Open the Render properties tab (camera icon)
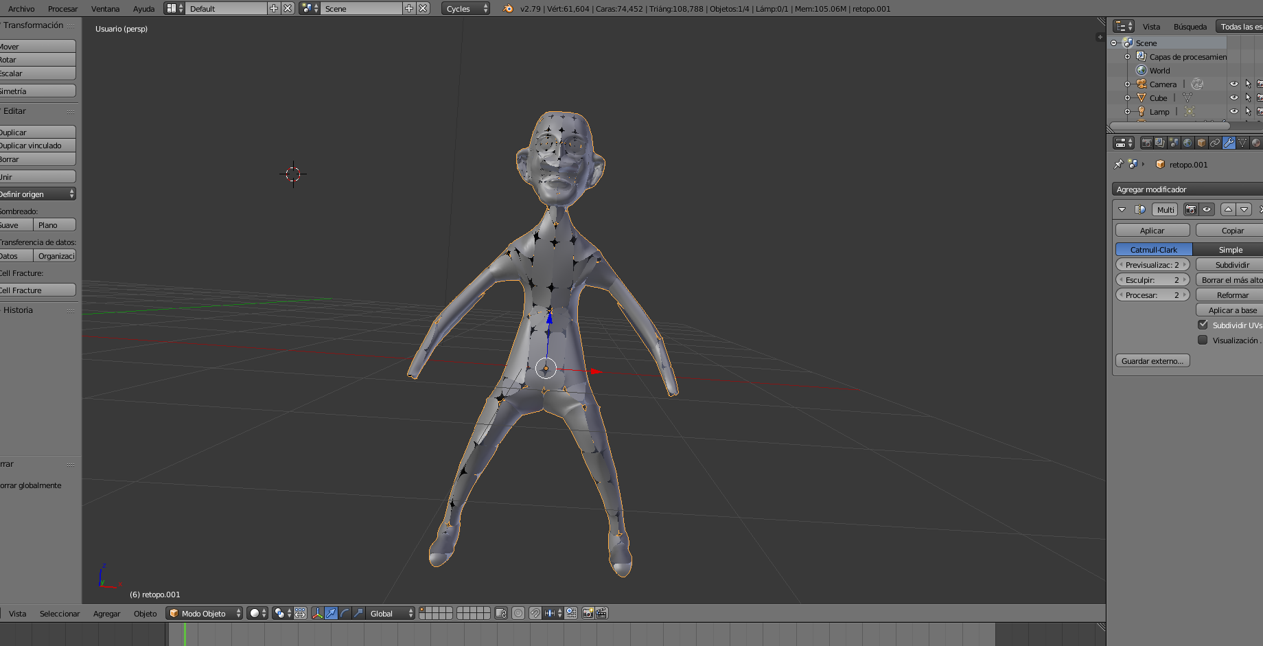 pos(1146,143)
